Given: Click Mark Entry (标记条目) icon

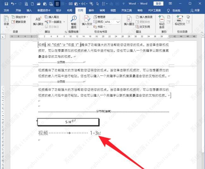Looking at the screenshot, I should coord(161,21).
